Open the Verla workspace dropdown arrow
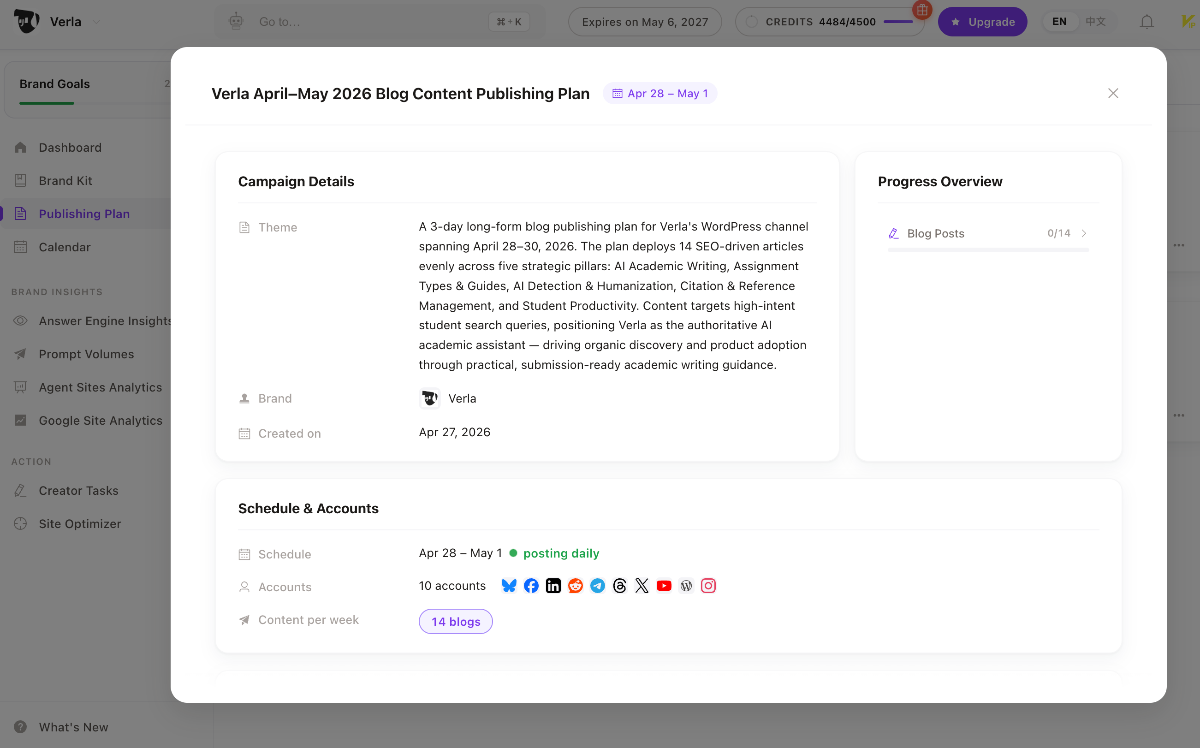Screen dimensions: 1200x748 coord(96,22)
